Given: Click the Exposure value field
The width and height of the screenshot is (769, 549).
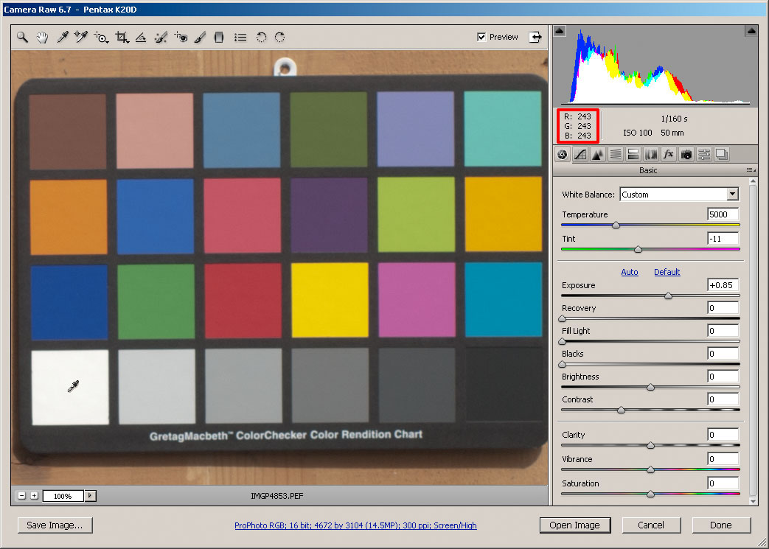Looking at the screenshot, I should click(723, 284).
